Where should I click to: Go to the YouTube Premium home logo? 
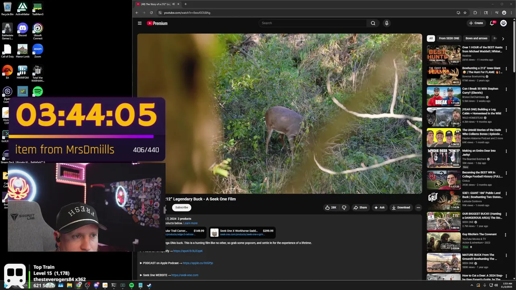pos(157,23)
